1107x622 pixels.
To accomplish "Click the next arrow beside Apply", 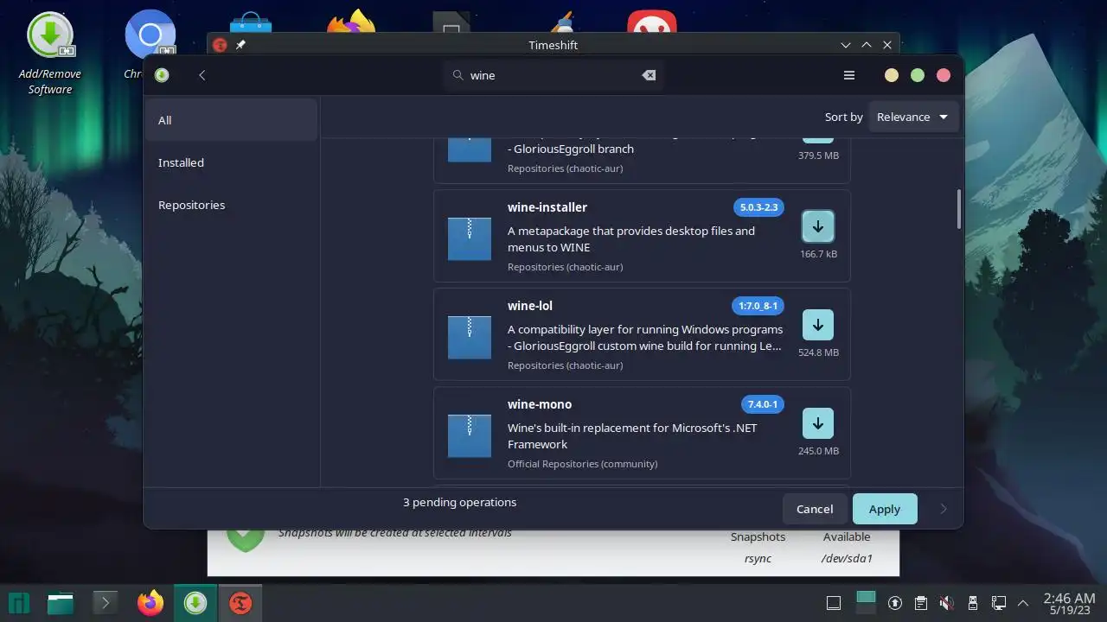I will point(944,509).
